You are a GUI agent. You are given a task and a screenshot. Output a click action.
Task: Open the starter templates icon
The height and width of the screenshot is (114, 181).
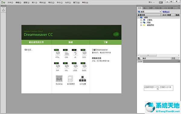[70, 79]
